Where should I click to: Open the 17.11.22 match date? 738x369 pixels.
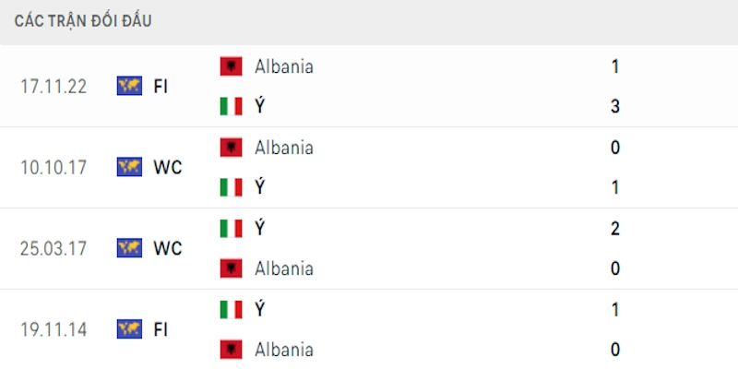coord(54,86)
